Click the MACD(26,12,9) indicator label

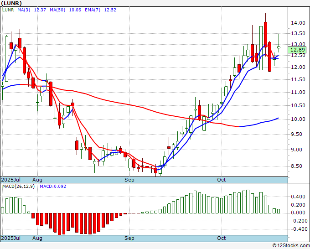click(18, 187)
